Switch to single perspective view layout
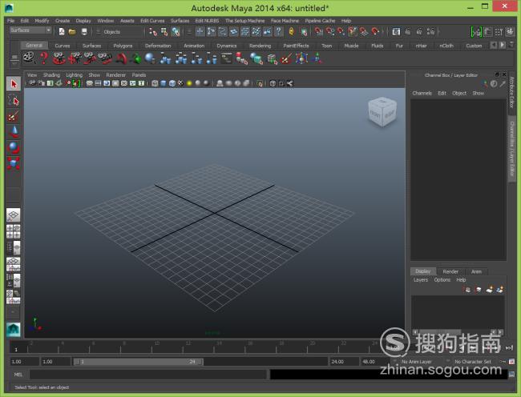Viewport: 521px width, 397px height. tap(14, 215)
